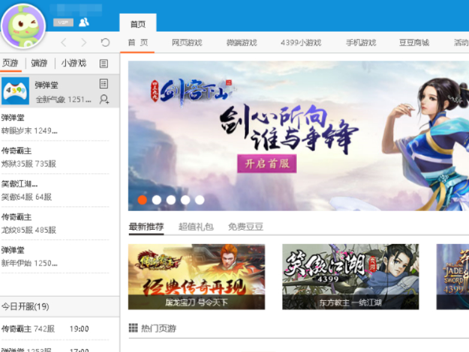
Task: Click the server list icon in 弹弹堂 row
Action: pos(104,84)
